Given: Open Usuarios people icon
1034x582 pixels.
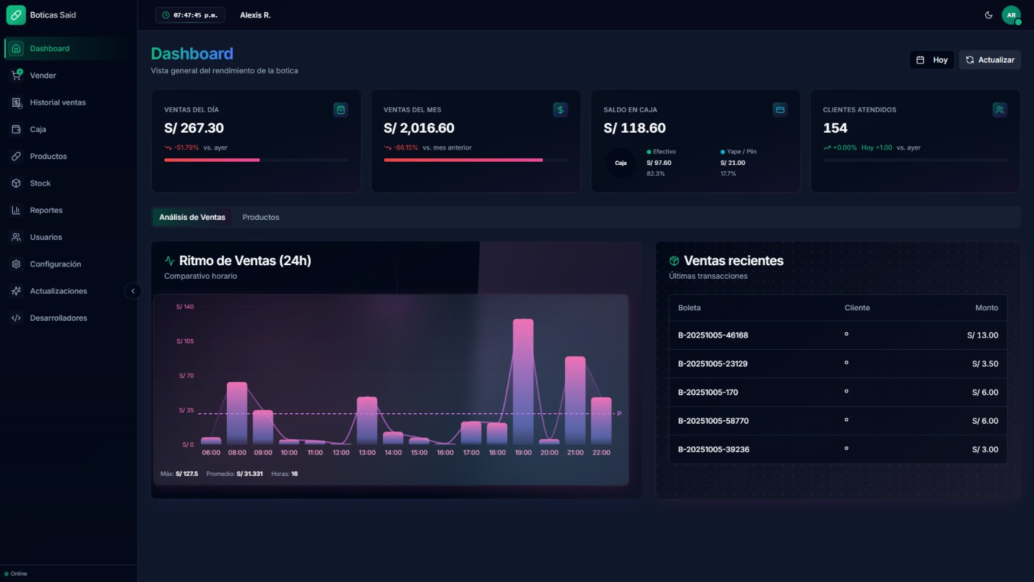Looking at the screenshot, I should pyautogui.click(x=17, y=237).
